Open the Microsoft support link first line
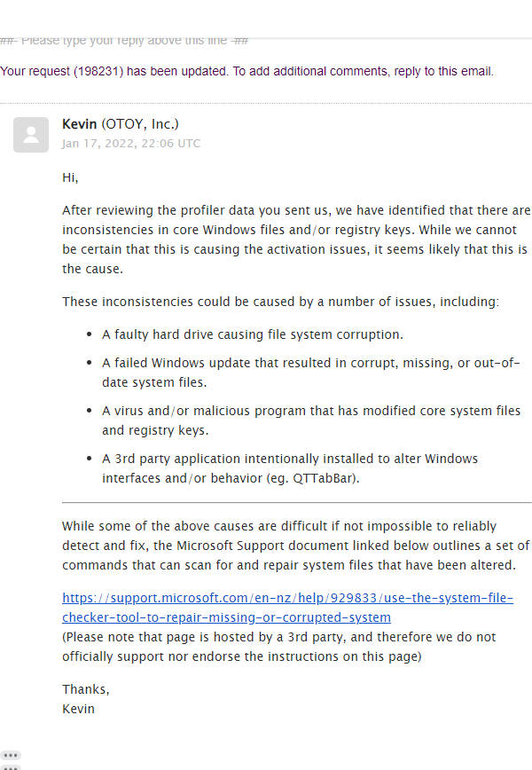The height and width of the screenshot is (770, 532). pos(287,599)
